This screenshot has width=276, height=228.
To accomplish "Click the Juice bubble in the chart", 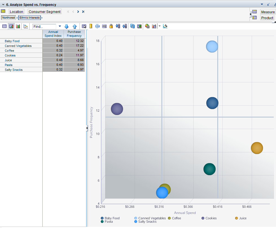I will 257,148.
